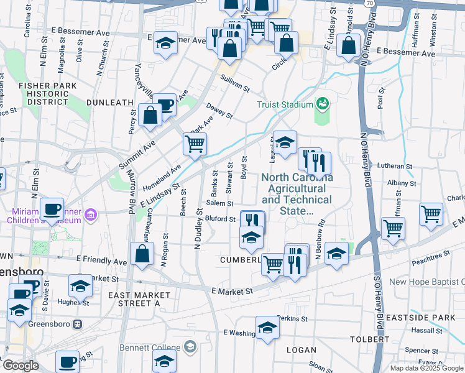The width and height of the screenshot is (465, 373).
Task: Click the Lutheran St road label
Action: (395, 166)
